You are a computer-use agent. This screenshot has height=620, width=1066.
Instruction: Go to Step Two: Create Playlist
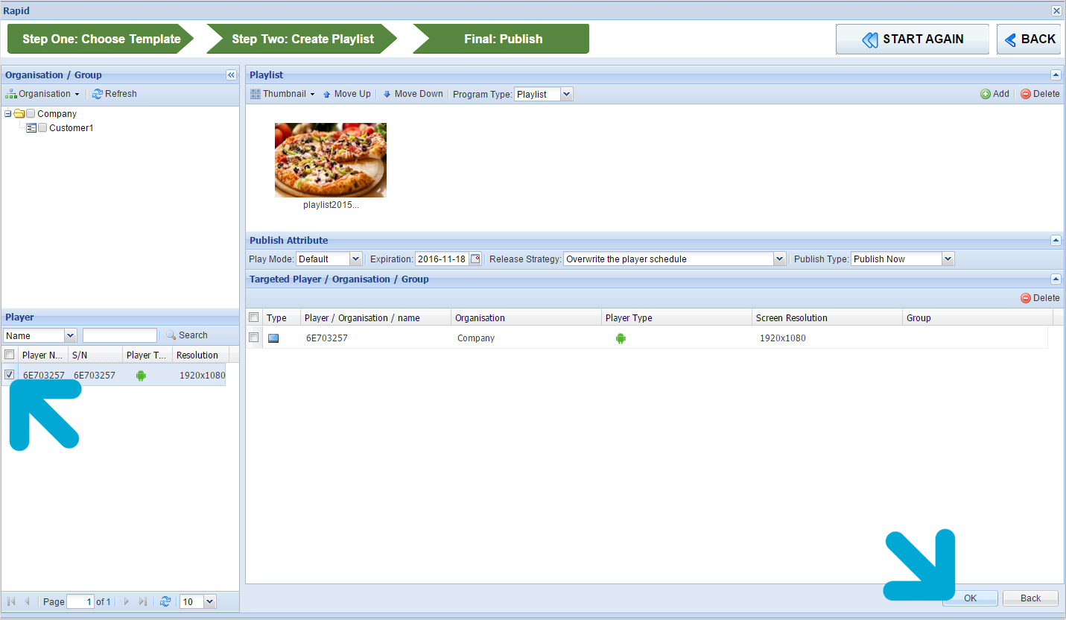click(x=302, y=39)
